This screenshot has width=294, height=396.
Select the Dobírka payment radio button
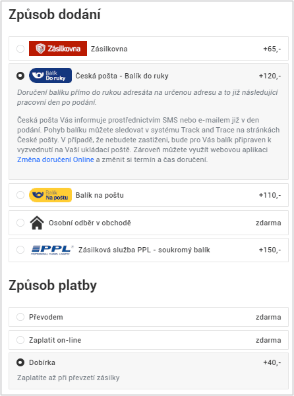point(20,362)
